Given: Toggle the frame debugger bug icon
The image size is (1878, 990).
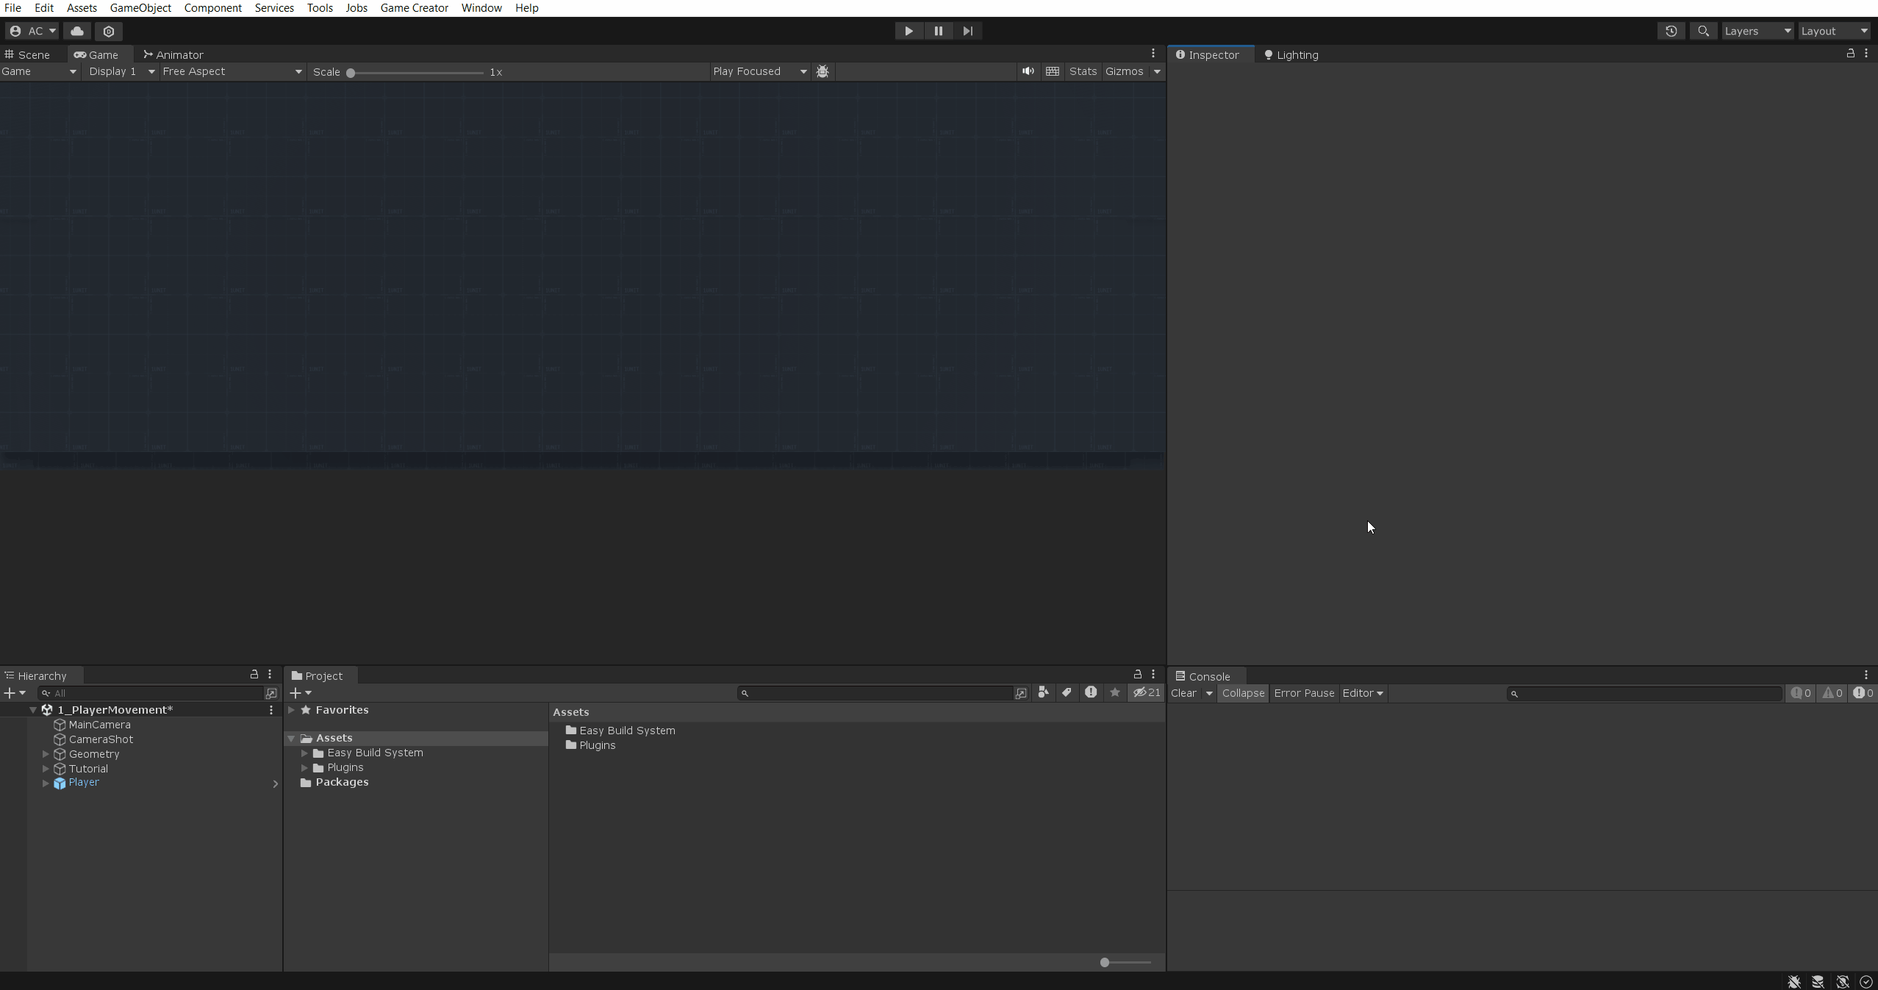Looking at the screenshot, I should click(x=822, y=71).
